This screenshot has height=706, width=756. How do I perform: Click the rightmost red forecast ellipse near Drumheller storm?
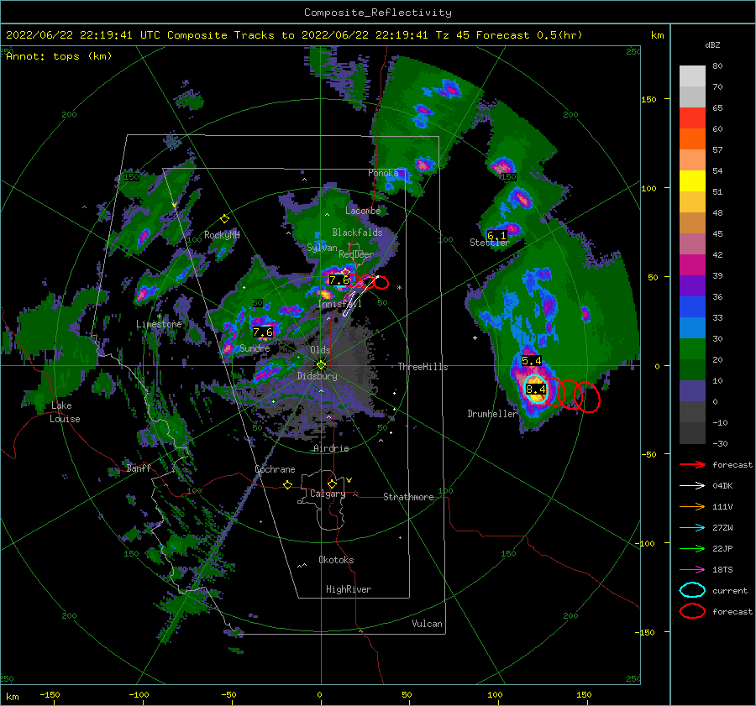point(587,398)
